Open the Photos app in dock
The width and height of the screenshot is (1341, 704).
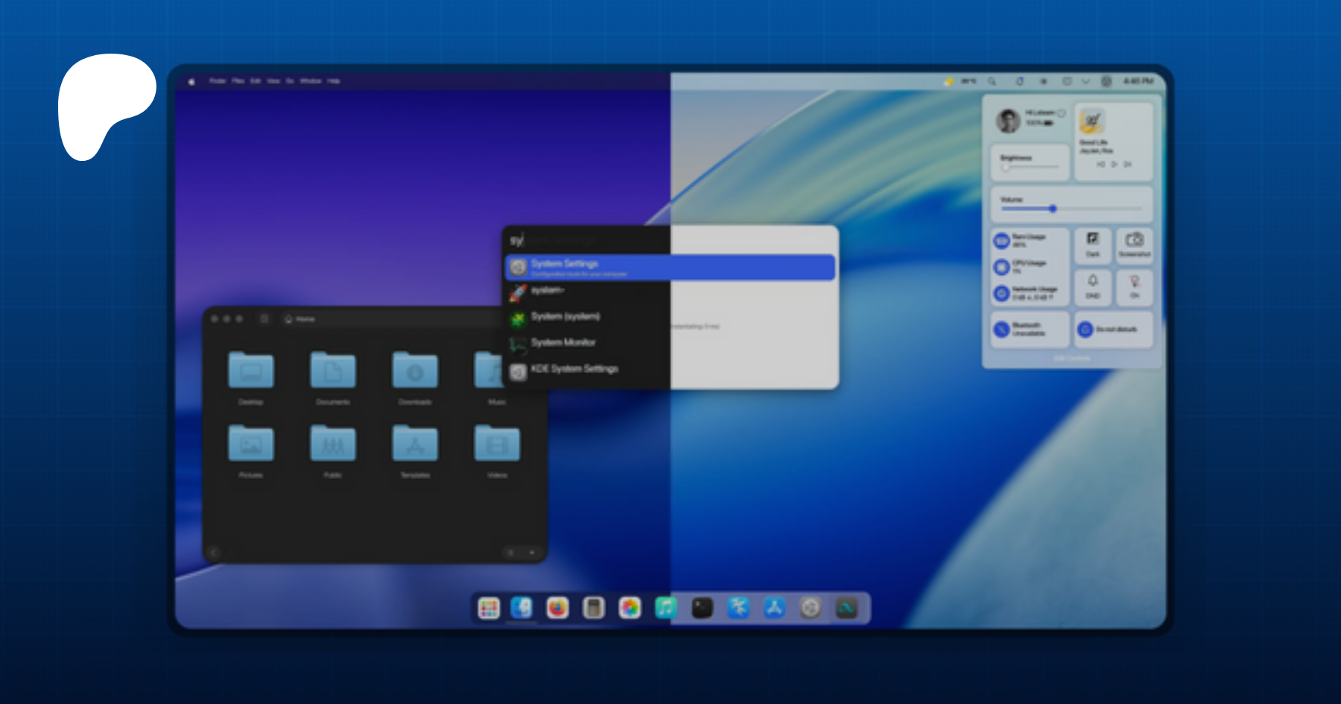(x=630, y=608)
